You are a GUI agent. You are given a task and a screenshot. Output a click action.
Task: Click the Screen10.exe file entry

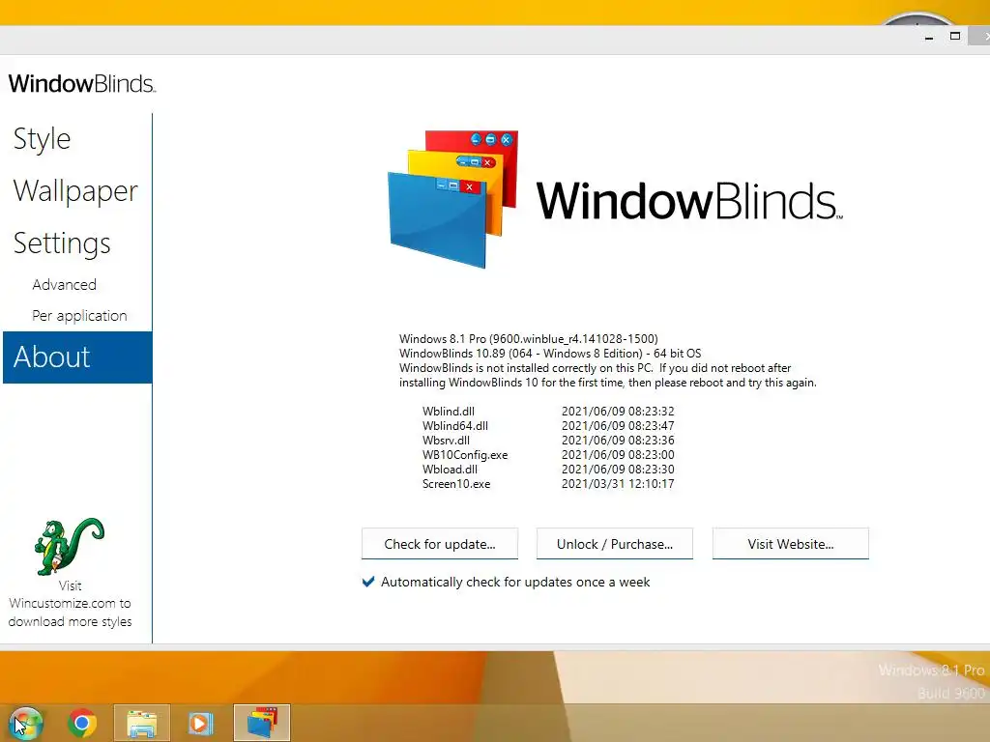coord(456,484)
